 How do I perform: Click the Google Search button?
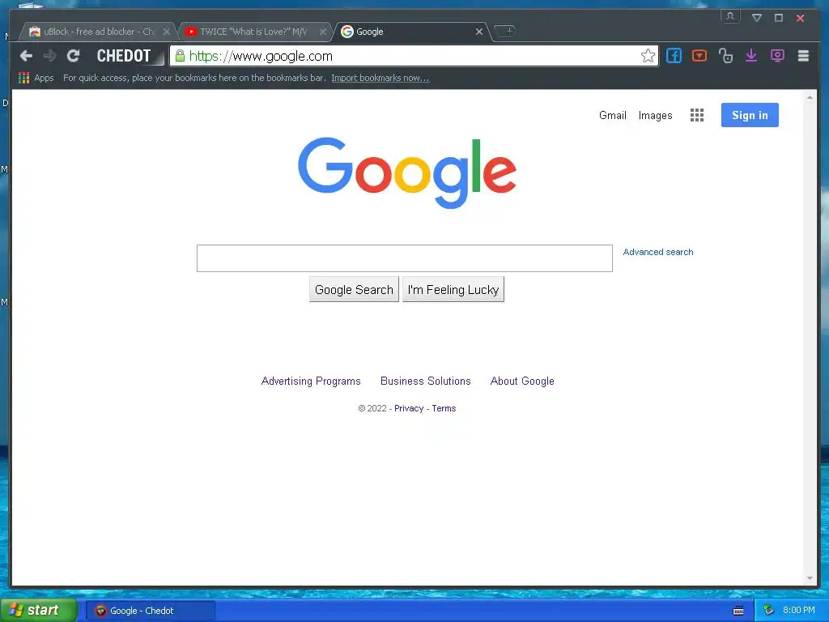click(x=354, y=289)
